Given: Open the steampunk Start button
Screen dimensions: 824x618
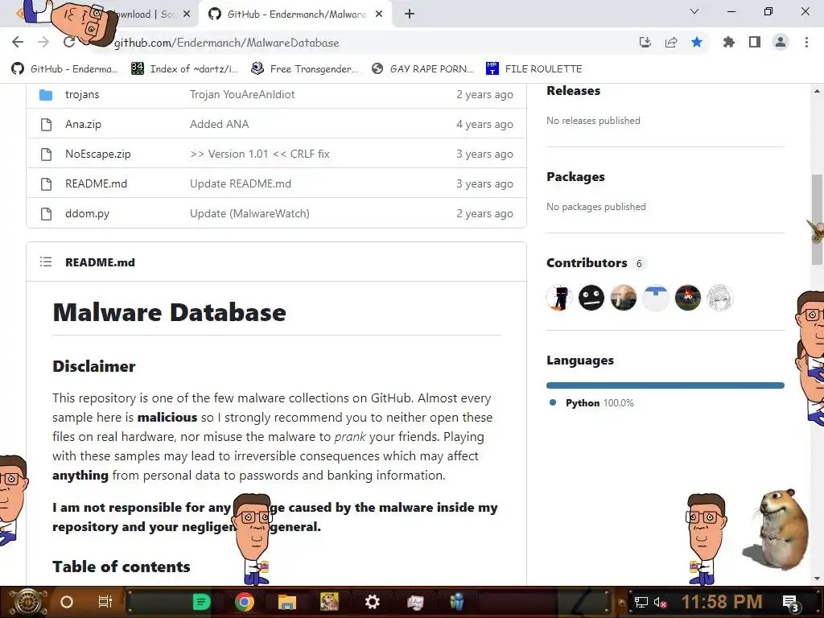Looking at the screenshot, I should coord(27,602).
